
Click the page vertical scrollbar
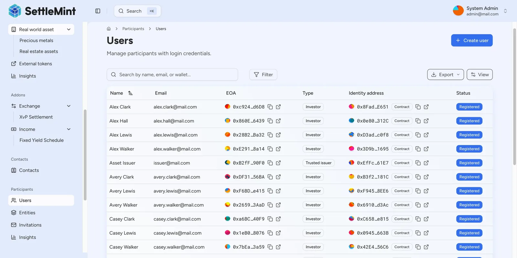click(514, 97)
